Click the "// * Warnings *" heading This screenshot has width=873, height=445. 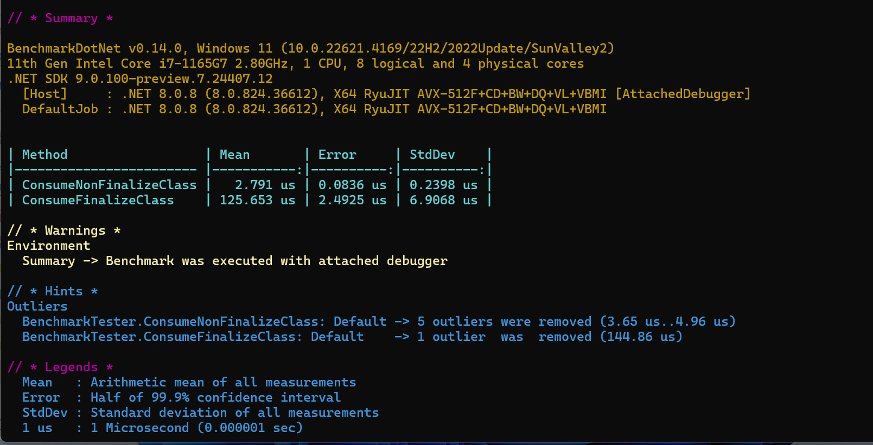pyautogui.click(x=64, y=231)
